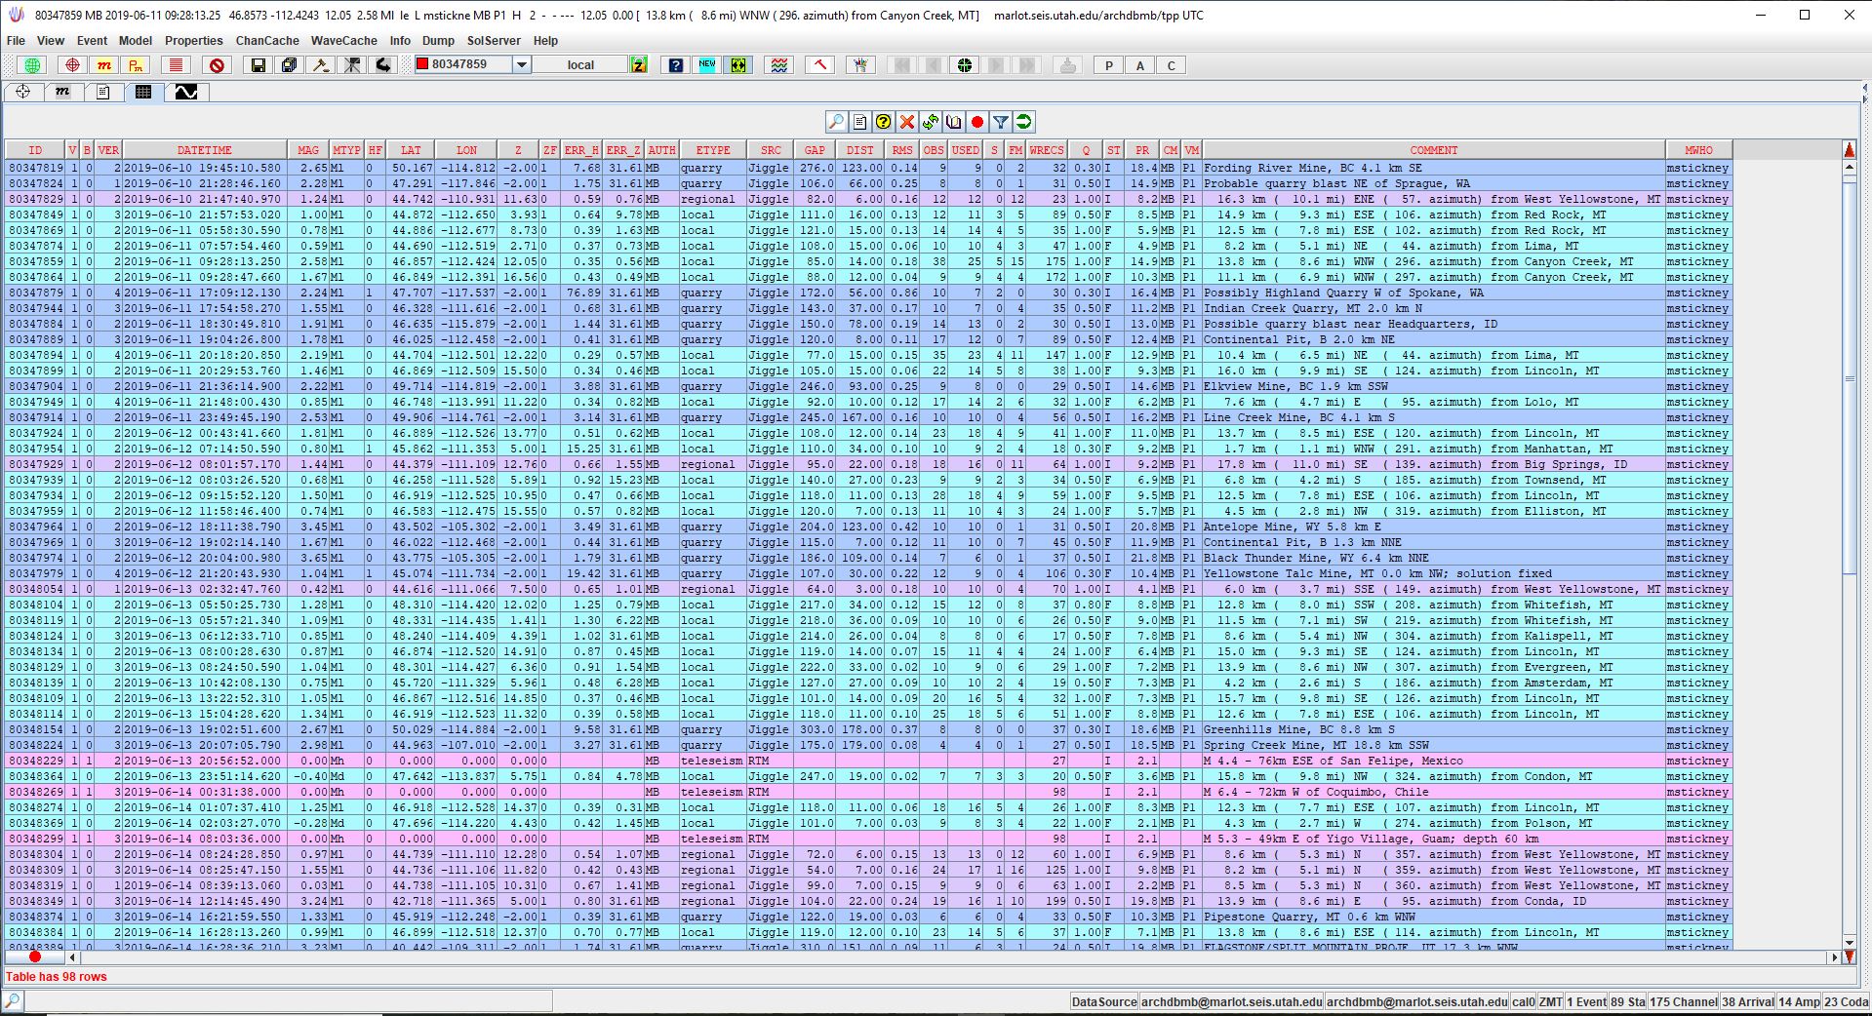Screen dimensions: 1872x1016
Task: Click the P toolbar button
Action: (1108, 65)
